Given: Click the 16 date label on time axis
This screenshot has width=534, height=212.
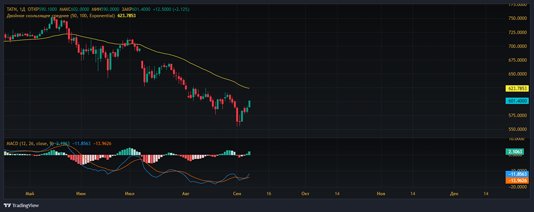Looking at the screenshot, I should pos(269,194).
